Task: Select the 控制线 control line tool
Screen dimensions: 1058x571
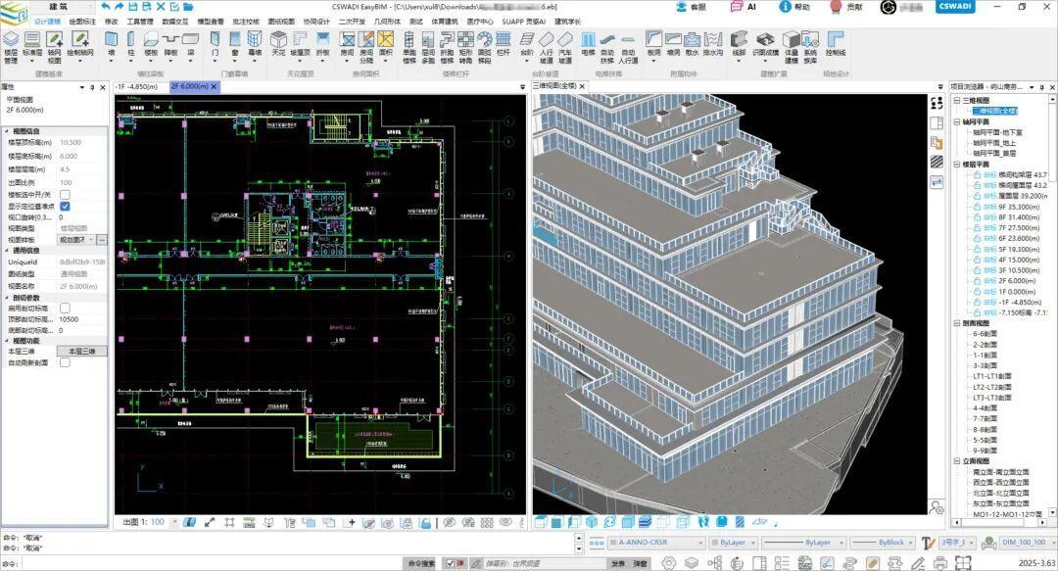Action: coord(836,44)
